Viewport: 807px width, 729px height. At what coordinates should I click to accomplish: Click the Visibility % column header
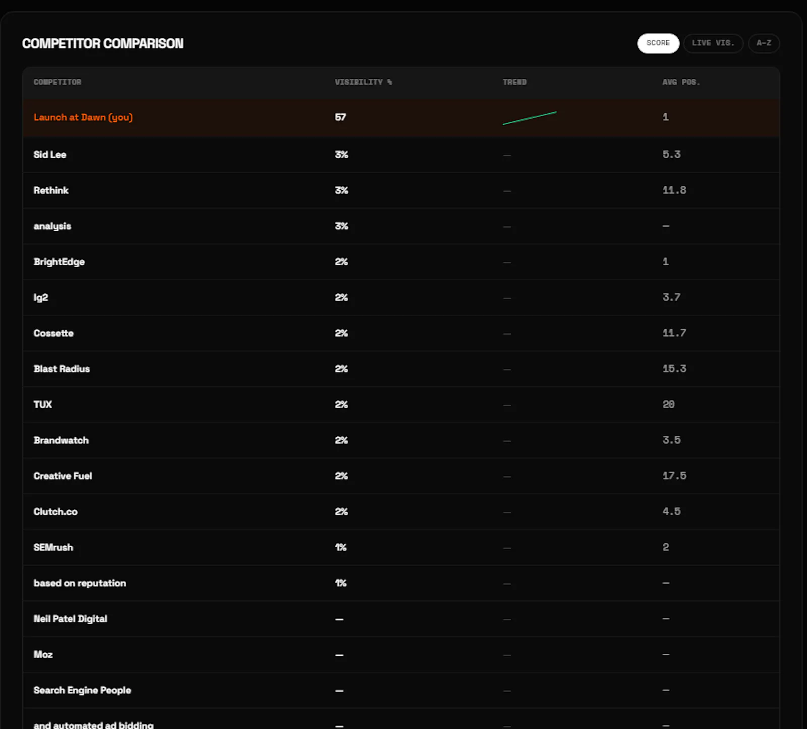click(x=363, y=82)
